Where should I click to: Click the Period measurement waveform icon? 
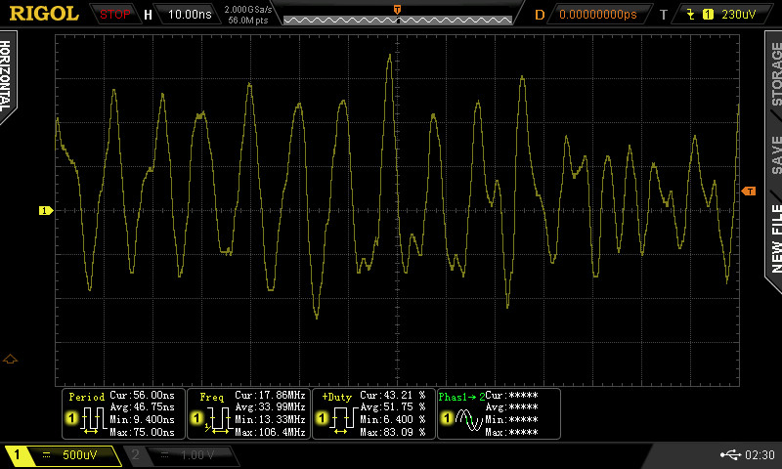[93, 420]
